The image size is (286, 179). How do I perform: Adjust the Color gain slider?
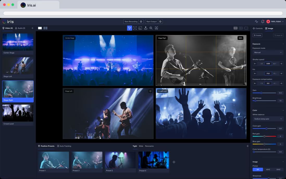(264, 129)
